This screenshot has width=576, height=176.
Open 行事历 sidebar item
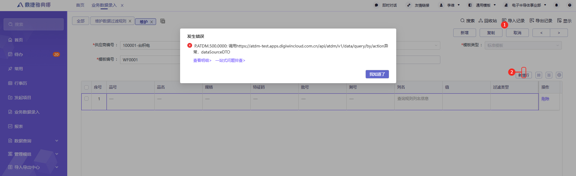21,83
